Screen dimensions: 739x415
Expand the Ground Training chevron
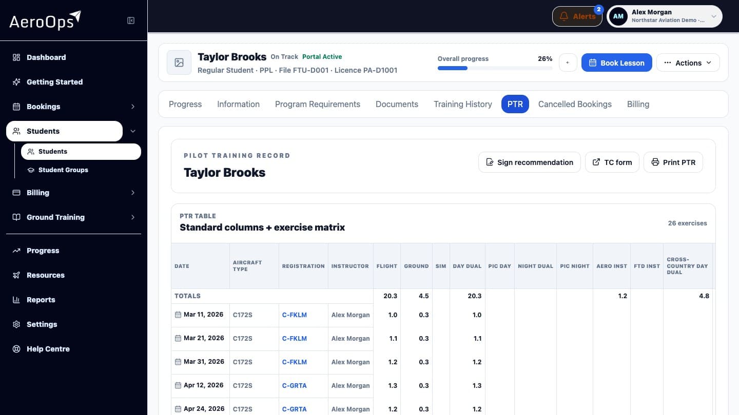click(x=133, y=217)
